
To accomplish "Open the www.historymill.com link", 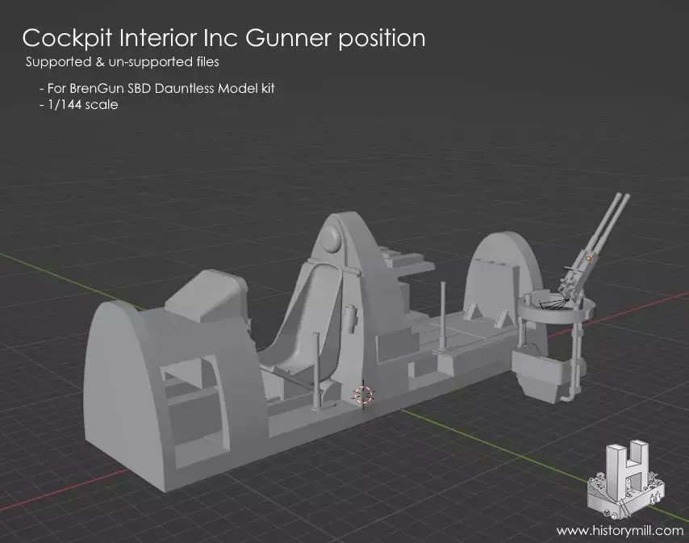I will coord(620,531).
